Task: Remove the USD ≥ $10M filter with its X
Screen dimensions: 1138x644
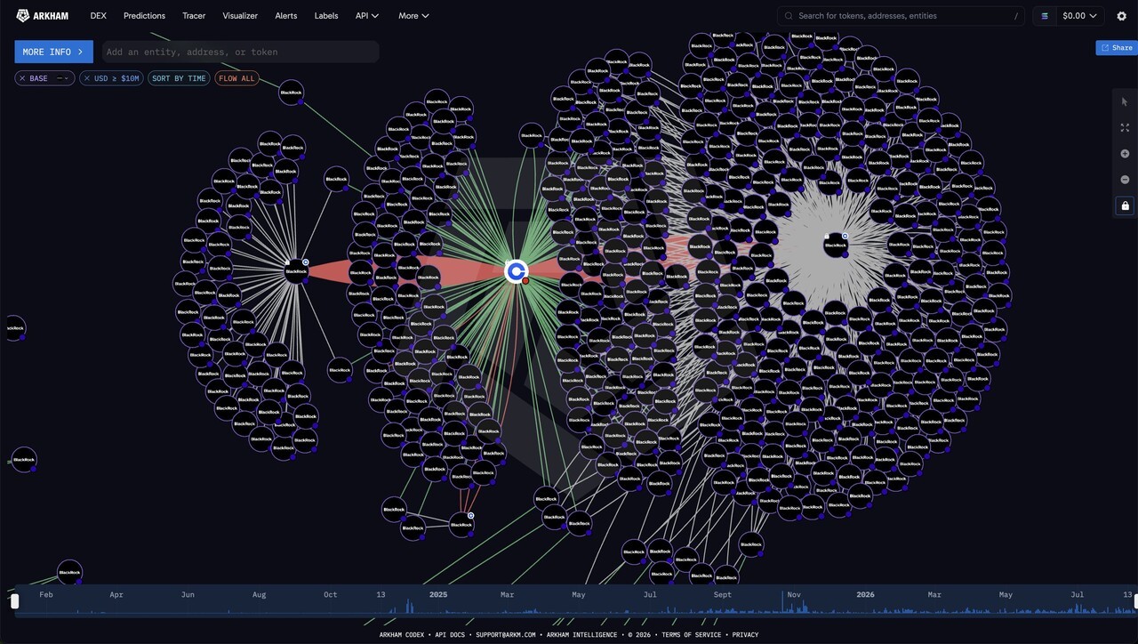Action: tap(86, 78)
